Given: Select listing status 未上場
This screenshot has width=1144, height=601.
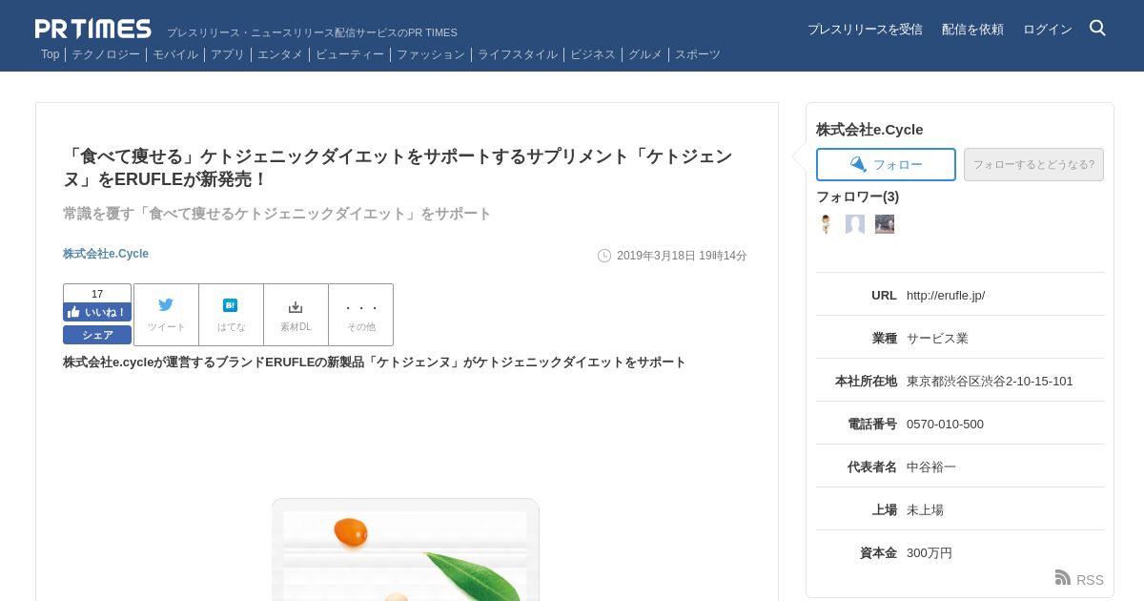Looking at the screenshot, I should [925, 510].
